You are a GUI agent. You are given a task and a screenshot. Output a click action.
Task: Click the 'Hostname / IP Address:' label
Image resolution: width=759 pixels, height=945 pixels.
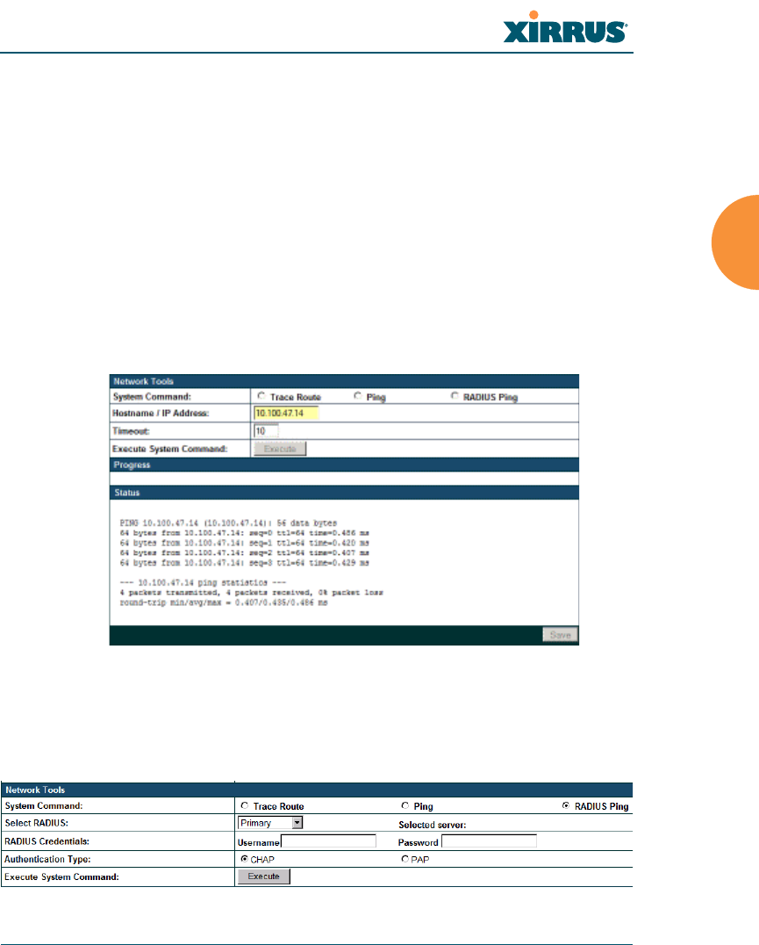pos(161,413)
